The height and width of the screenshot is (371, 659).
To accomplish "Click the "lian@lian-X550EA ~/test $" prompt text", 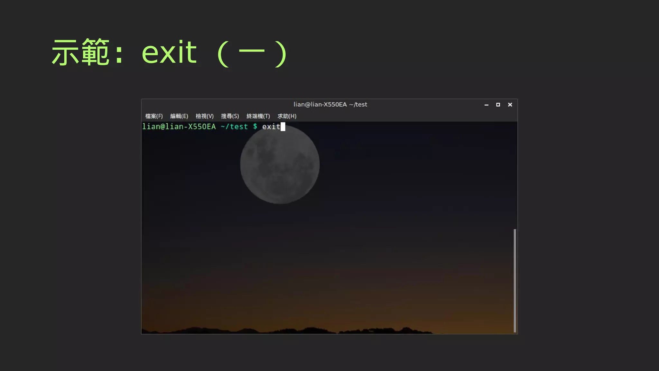I will [x=200, y=127].
